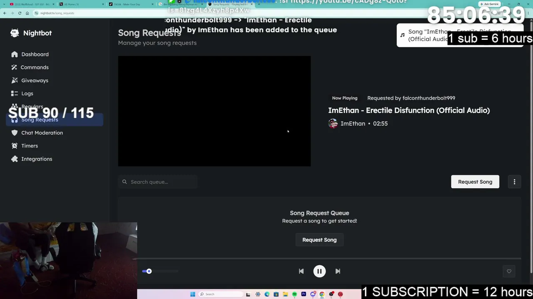Pause the currently playing song
The image size is (533, 299).
tap(319, 271)
